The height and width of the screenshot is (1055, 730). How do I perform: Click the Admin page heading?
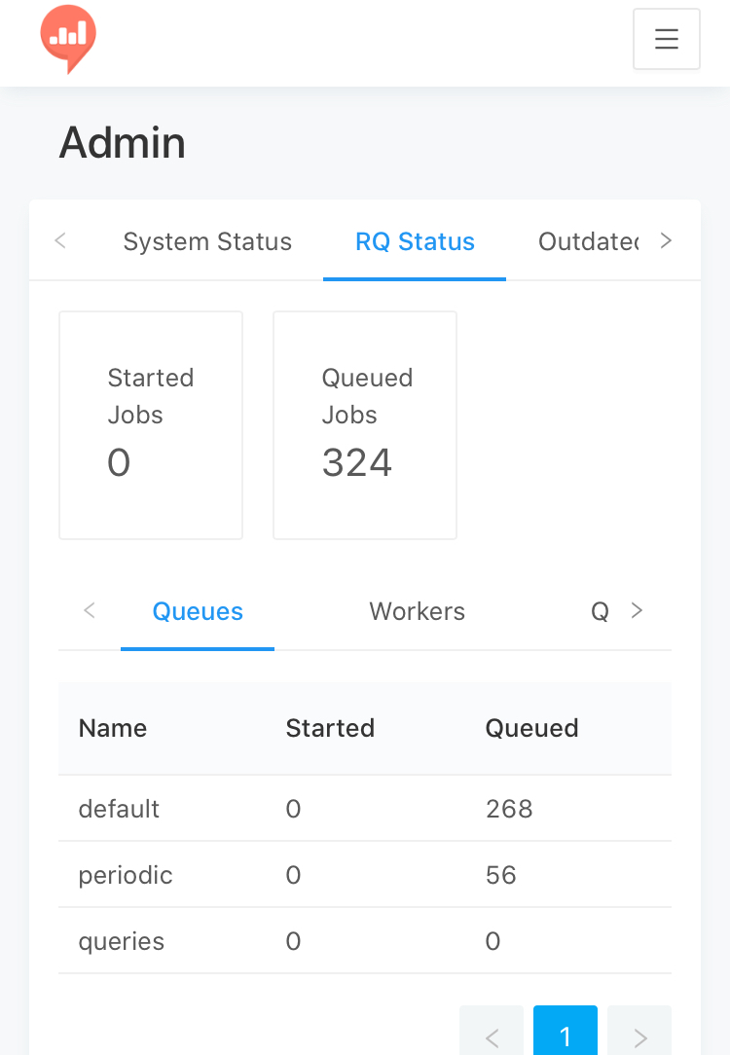(x=123, y=143)
